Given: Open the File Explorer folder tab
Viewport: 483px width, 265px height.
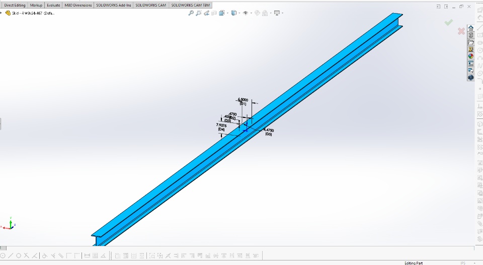Looking at the screenshot, I should coord(471,42).
